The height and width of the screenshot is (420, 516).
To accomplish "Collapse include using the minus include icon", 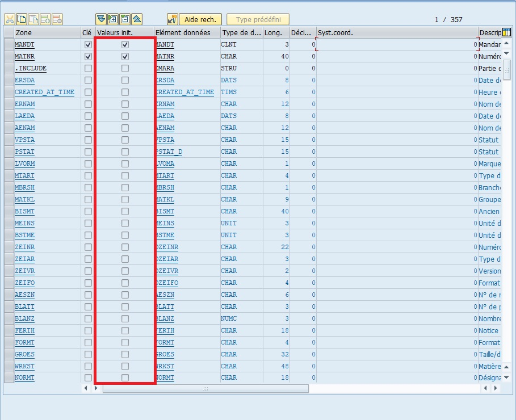I will 125,19.
